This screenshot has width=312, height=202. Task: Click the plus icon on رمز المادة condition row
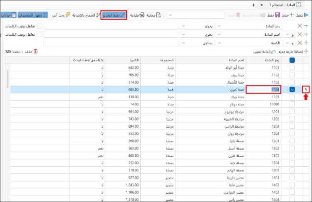tap(306, 26)
